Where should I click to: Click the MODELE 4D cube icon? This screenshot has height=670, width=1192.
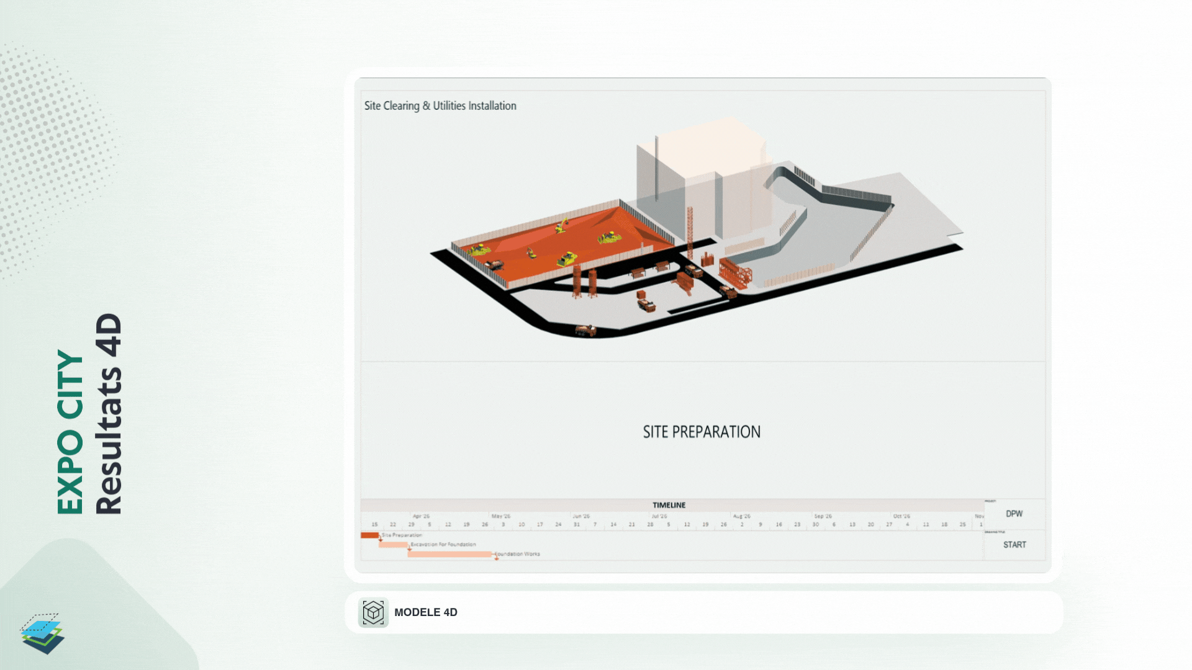(x=373, y=612)
